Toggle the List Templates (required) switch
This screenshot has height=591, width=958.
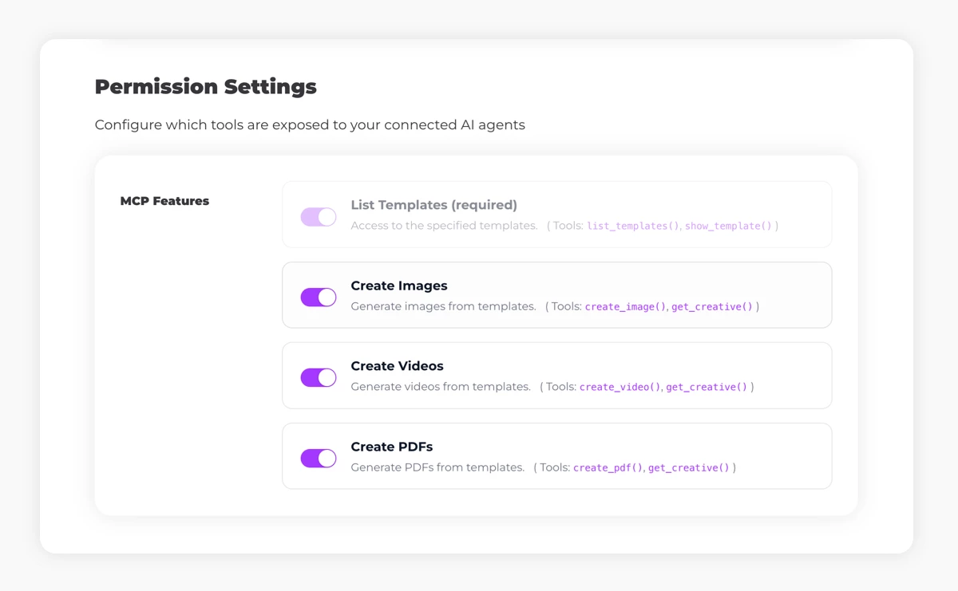(318, 217)
